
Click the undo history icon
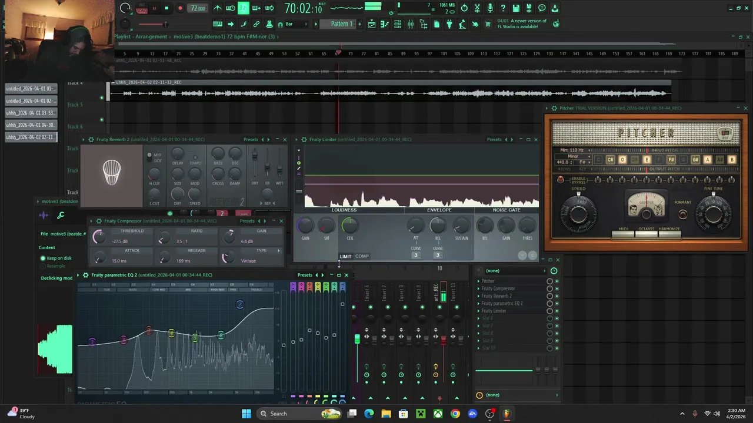click(x=464, y=8)
